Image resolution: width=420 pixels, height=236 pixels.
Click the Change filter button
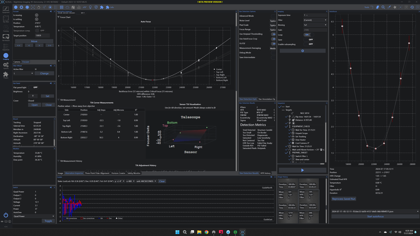pos(44,73)
